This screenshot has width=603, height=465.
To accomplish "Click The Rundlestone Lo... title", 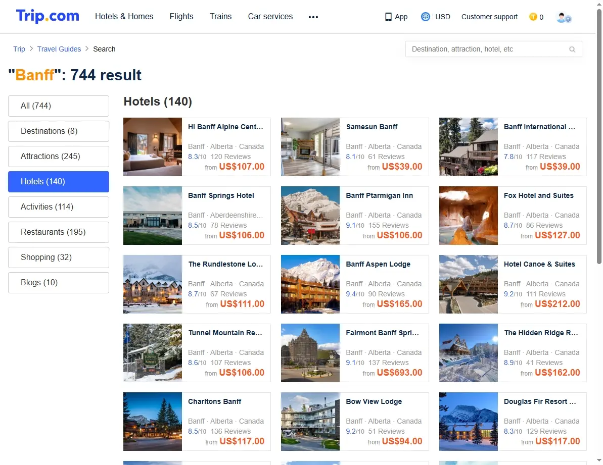I will [x=226, y=264].
